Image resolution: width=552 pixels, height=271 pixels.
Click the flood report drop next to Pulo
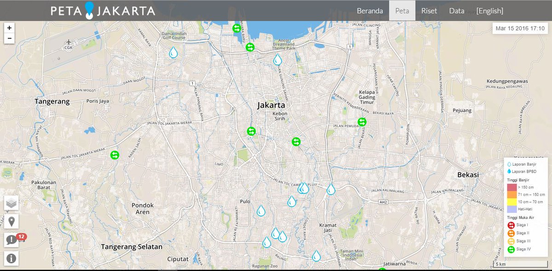click(x=261, y=211)
